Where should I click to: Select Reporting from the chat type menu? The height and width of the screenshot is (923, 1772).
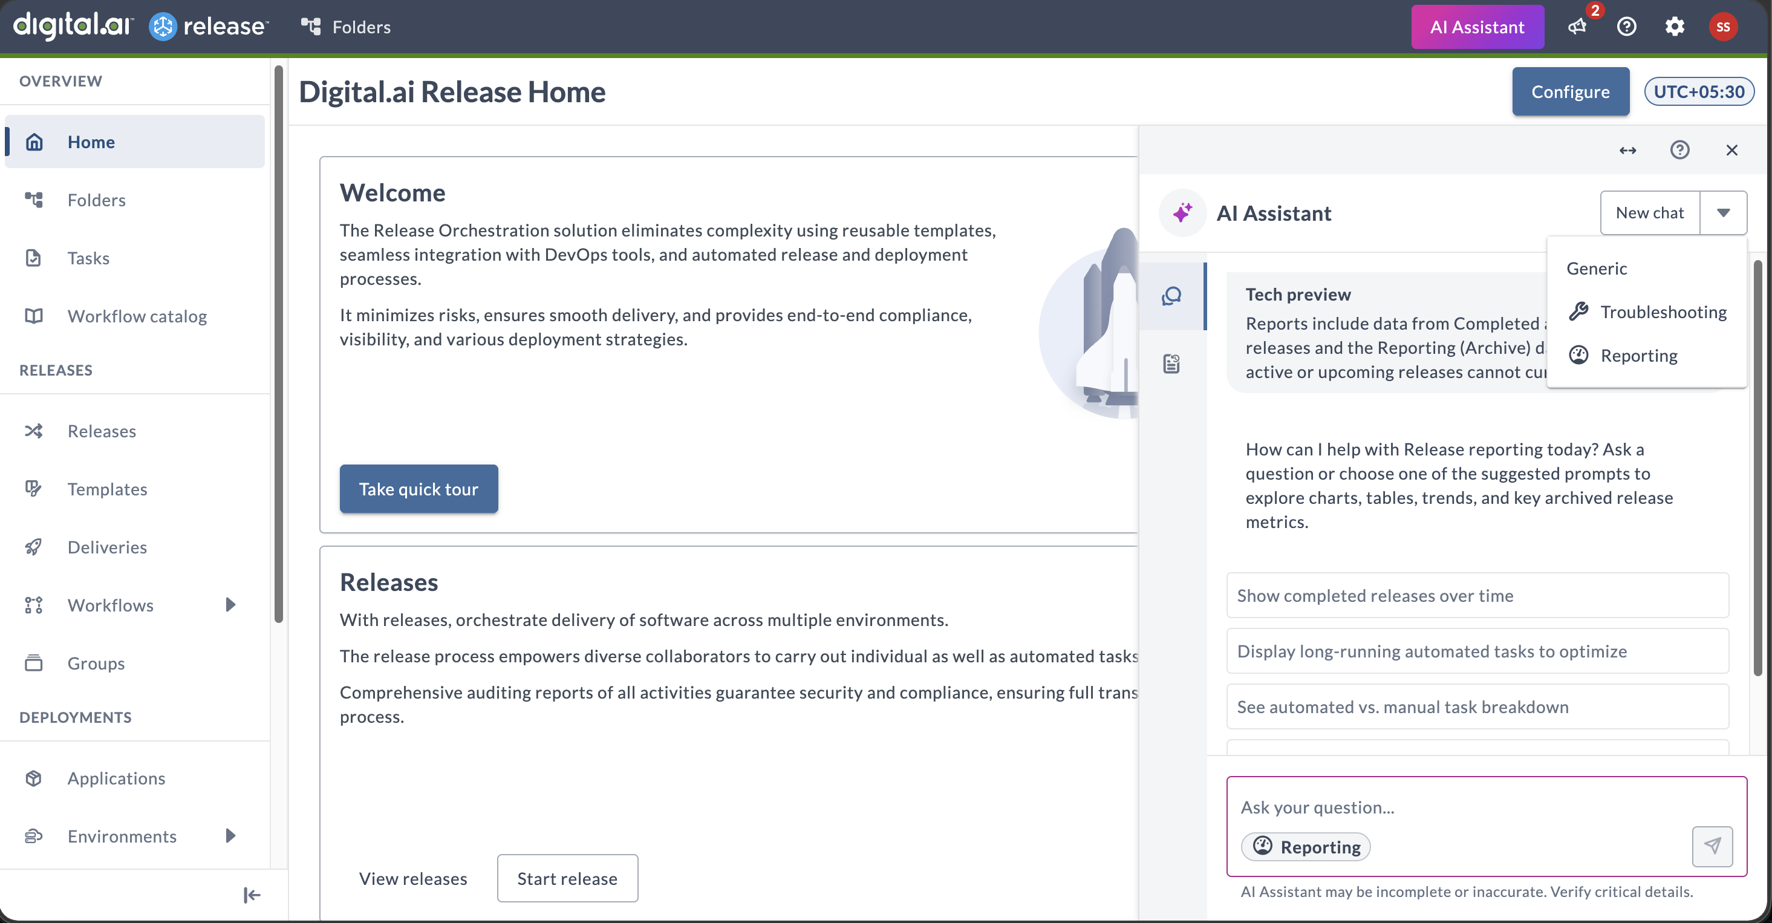click(x=1647, y=355)
